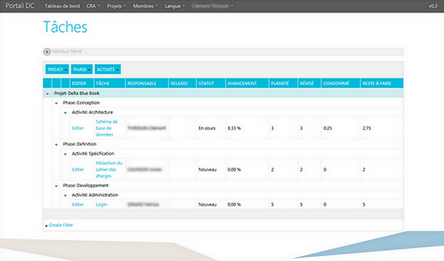Viewport: 444px width, 261px height.
Task: Collapse the Phase: Developpement group
Action: click(56, 186)
